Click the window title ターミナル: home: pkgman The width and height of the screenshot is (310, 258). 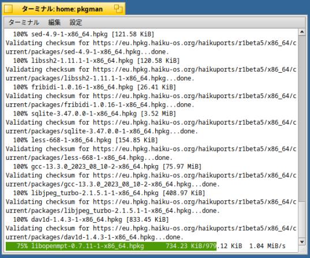62,9
